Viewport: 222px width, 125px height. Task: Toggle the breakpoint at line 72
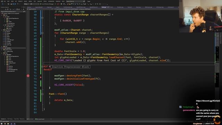pyautogui.click(x=28, y=76)
